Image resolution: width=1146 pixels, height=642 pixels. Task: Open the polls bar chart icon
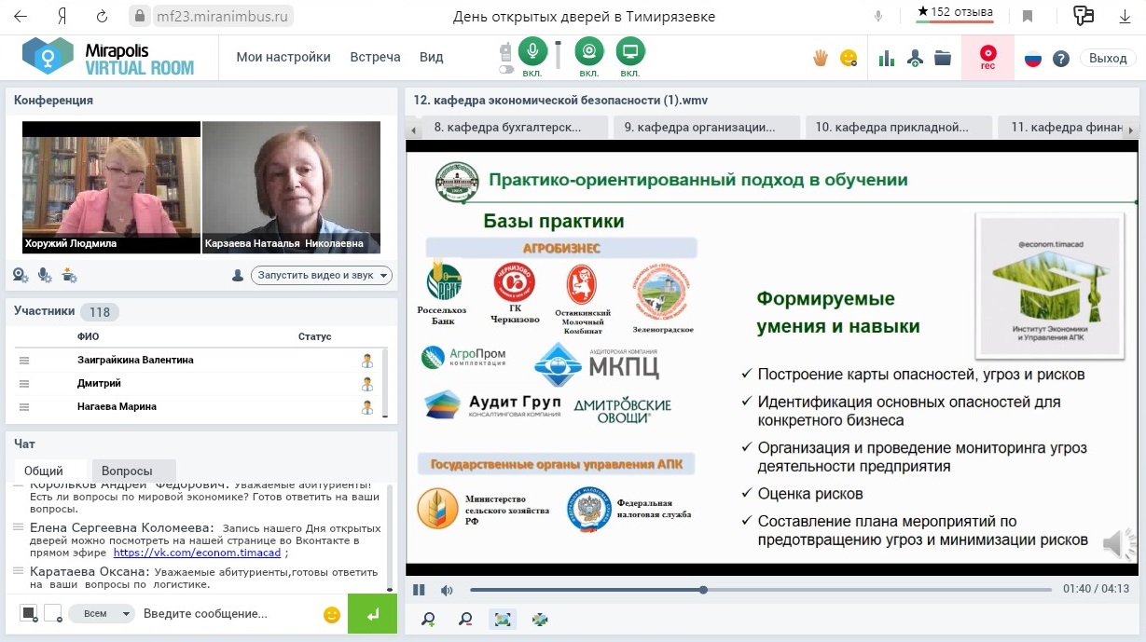[886, 58]
